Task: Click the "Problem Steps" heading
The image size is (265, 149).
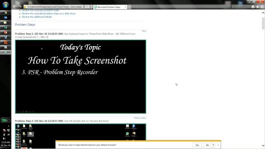Action: pos(25,25)
